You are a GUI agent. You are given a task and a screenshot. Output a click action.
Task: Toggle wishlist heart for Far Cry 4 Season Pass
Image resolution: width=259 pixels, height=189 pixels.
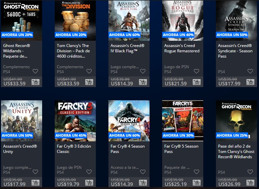click(x=143, y=172)
